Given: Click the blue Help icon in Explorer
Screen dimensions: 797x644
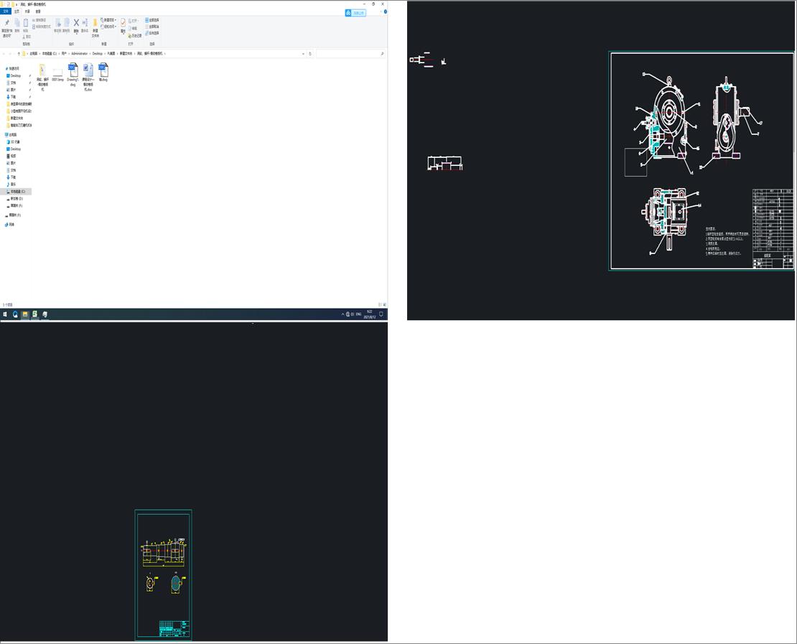Looking at the screenshot, I should click(386, 11).
